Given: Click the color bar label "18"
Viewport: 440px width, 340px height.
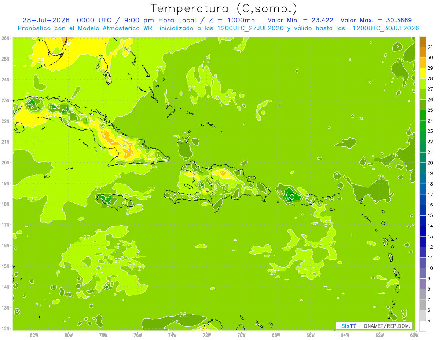Looking at the screenshot, I should click(430, 184).
